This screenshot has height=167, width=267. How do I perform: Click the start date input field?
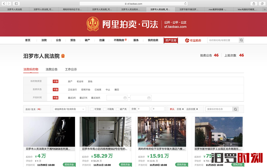point(117,98)
